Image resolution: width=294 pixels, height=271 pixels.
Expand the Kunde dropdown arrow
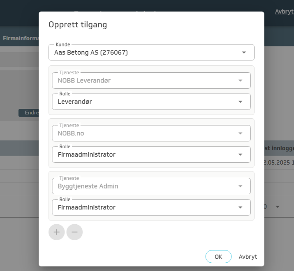click(x=244, y=53)
